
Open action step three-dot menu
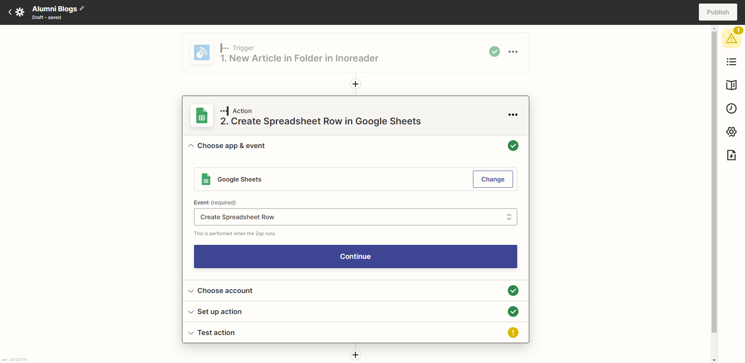coord(513,114)
